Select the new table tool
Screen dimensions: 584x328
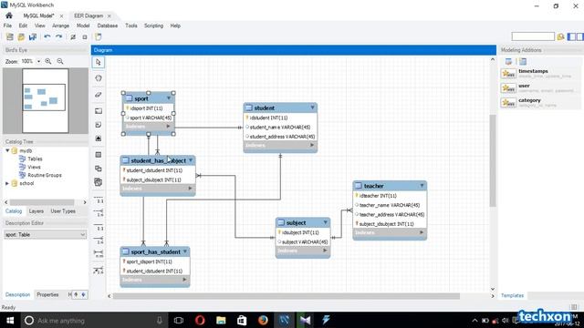(x=99, y=155)
